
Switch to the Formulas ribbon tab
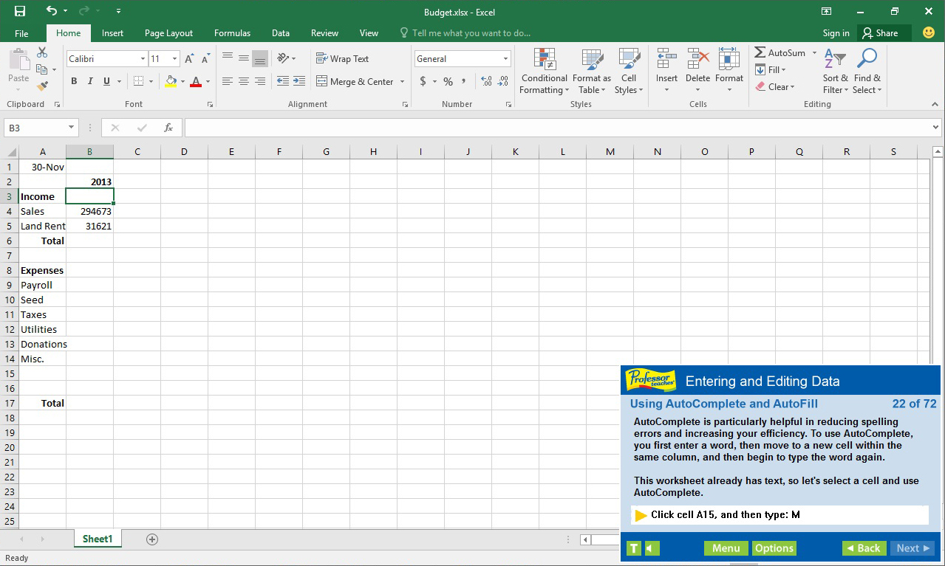[231, 32]
